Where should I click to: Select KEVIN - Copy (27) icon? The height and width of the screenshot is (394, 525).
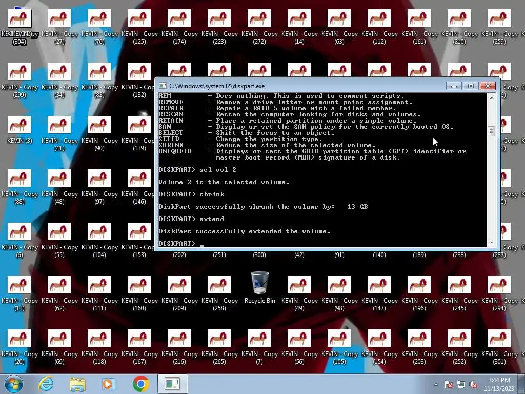point(59,27)
